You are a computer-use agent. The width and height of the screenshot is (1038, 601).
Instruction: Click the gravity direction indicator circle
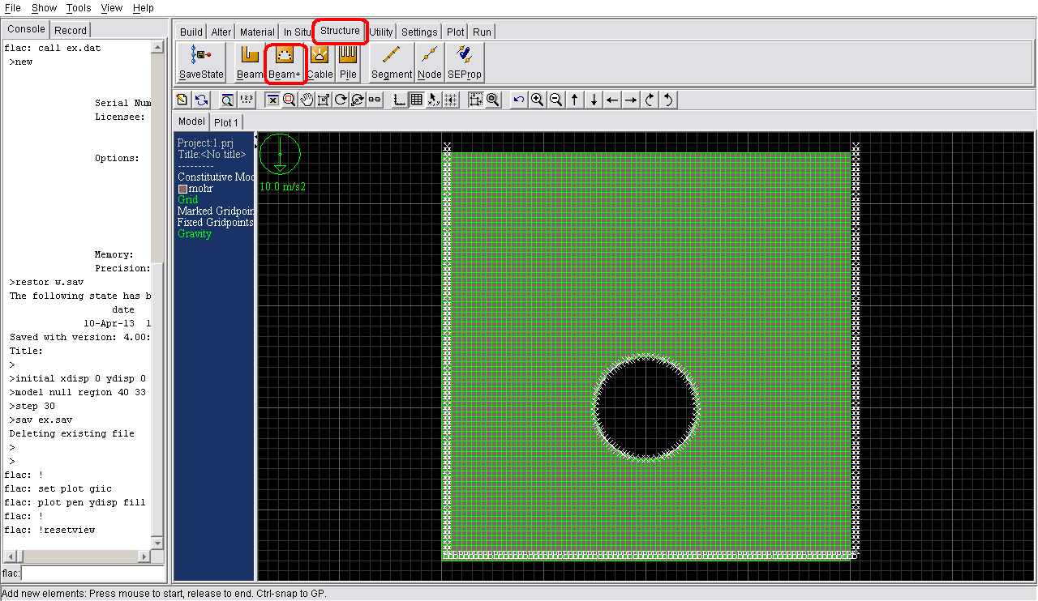[280, 154]
